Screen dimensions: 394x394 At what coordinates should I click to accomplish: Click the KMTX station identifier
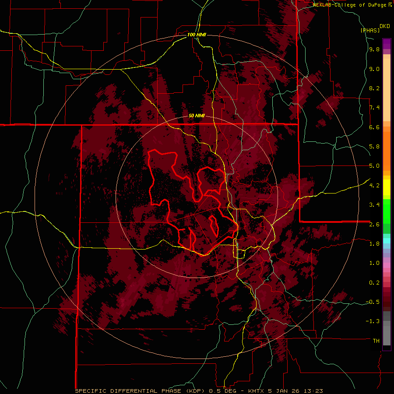click(x=256, y=391)
